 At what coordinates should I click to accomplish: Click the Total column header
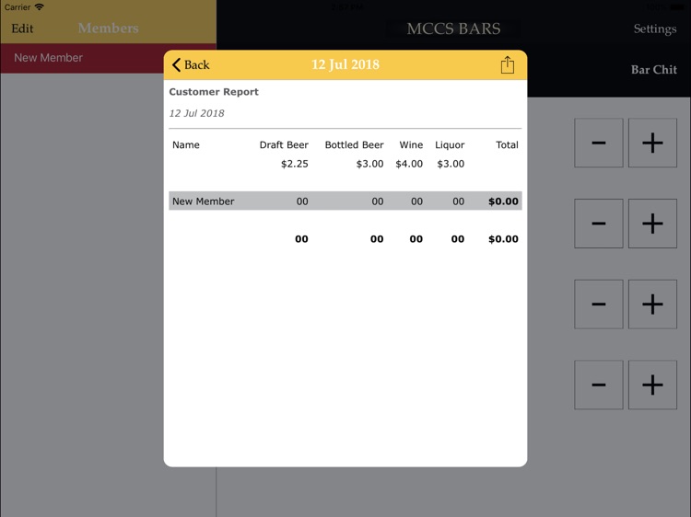(507, 144)
